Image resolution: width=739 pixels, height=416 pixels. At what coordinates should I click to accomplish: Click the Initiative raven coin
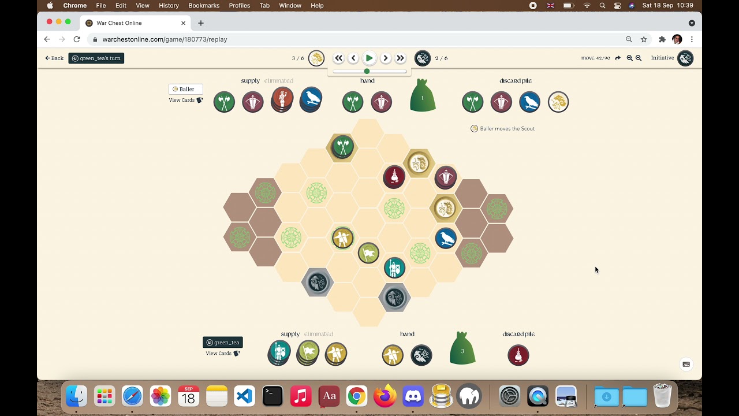[x=685, y=58]
